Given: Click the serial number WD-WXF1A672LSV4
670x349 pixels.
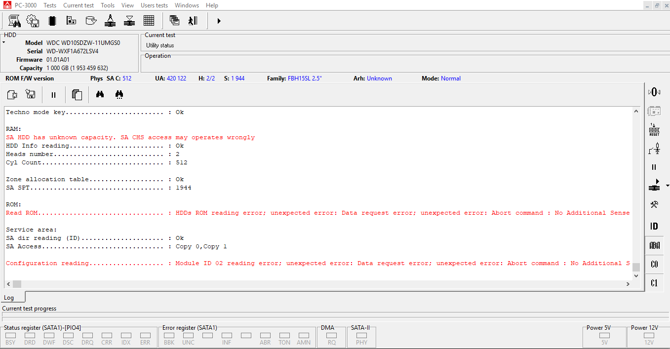Looking at the screenshot, I should 73,51.
